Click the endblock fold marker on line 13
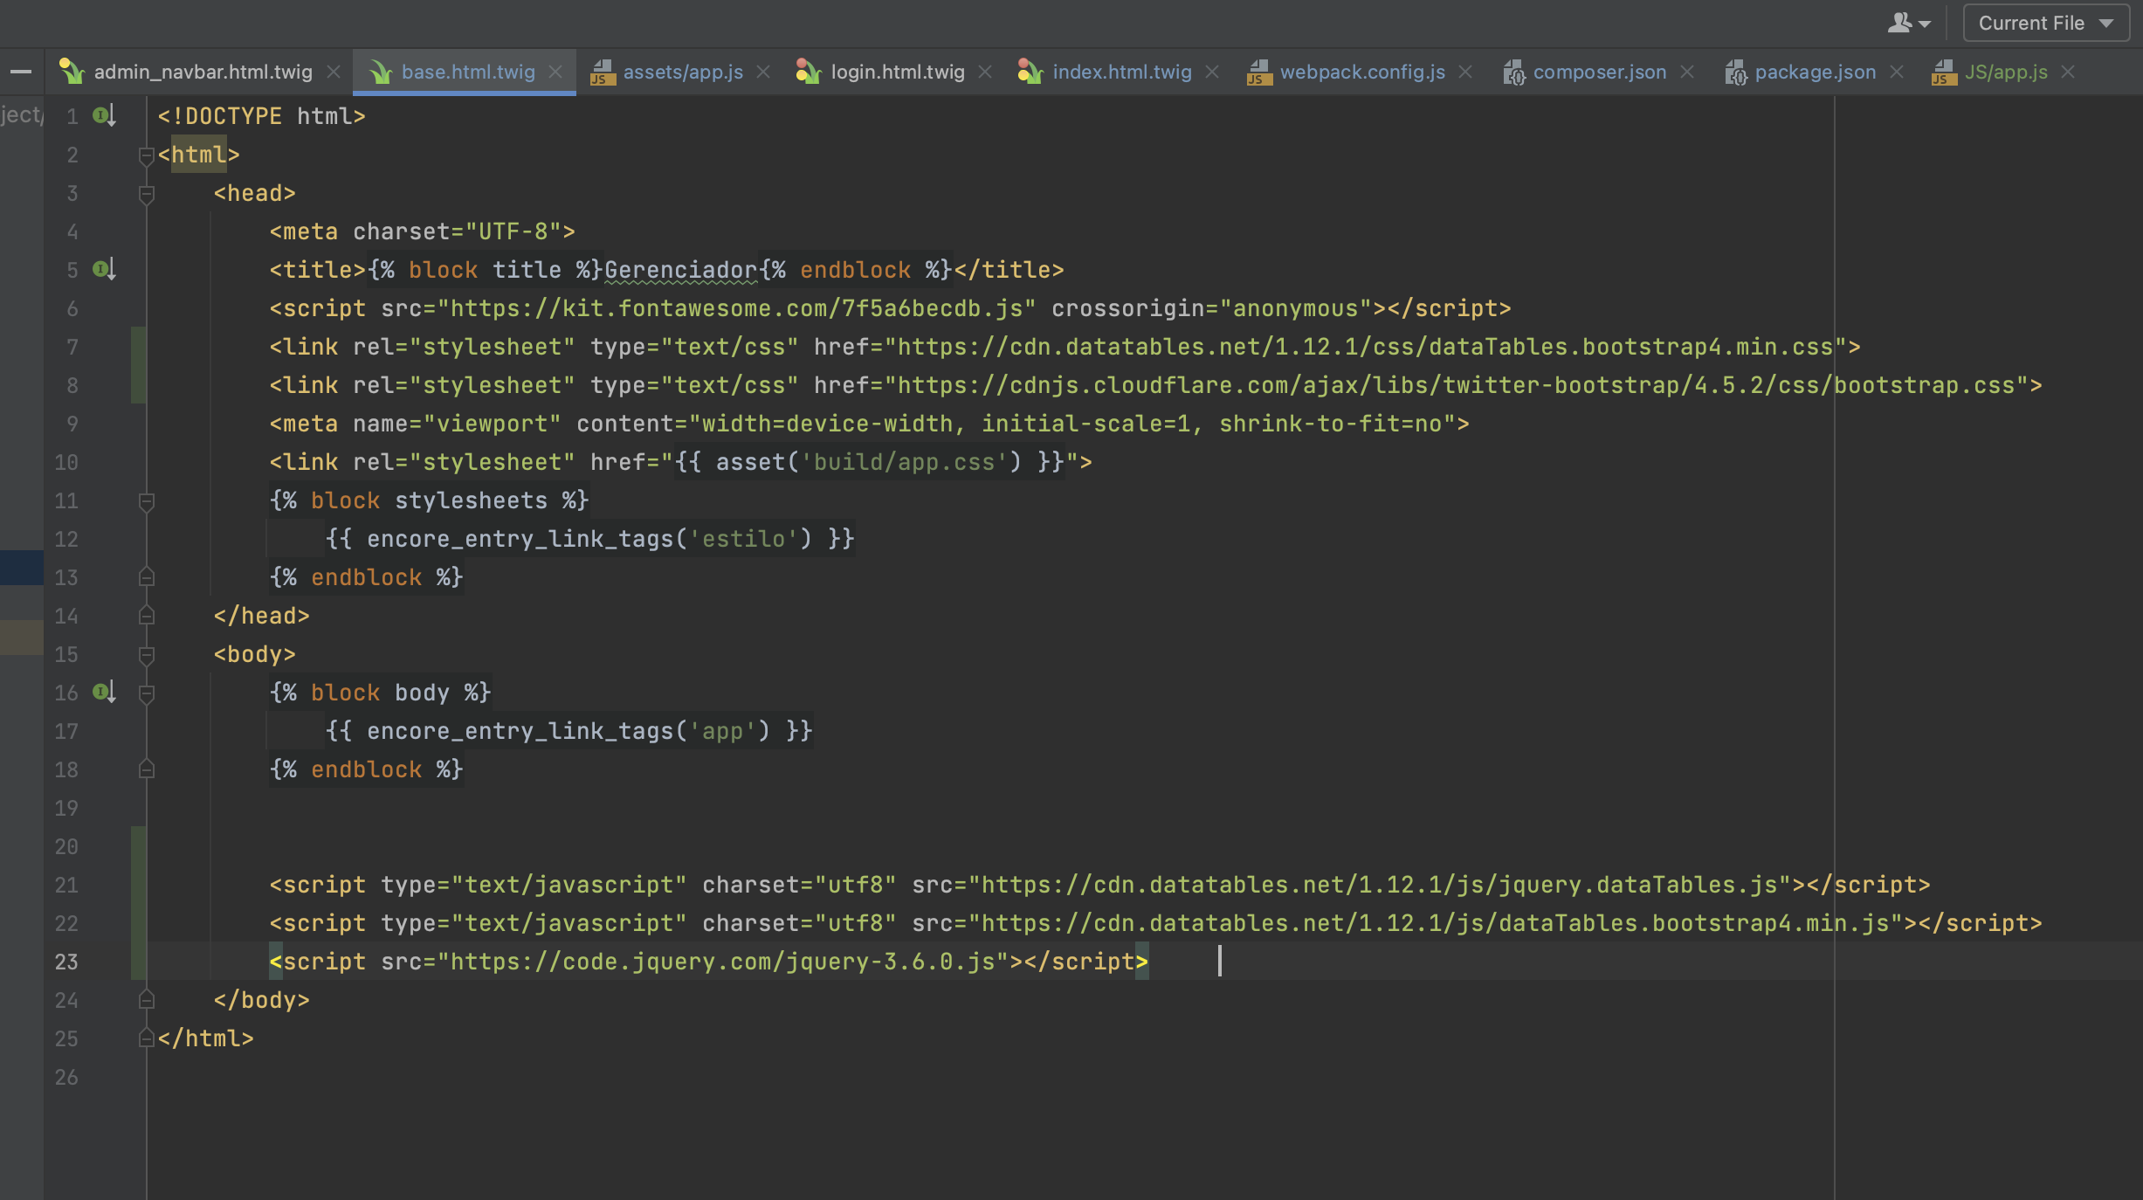 coord(147,576)
